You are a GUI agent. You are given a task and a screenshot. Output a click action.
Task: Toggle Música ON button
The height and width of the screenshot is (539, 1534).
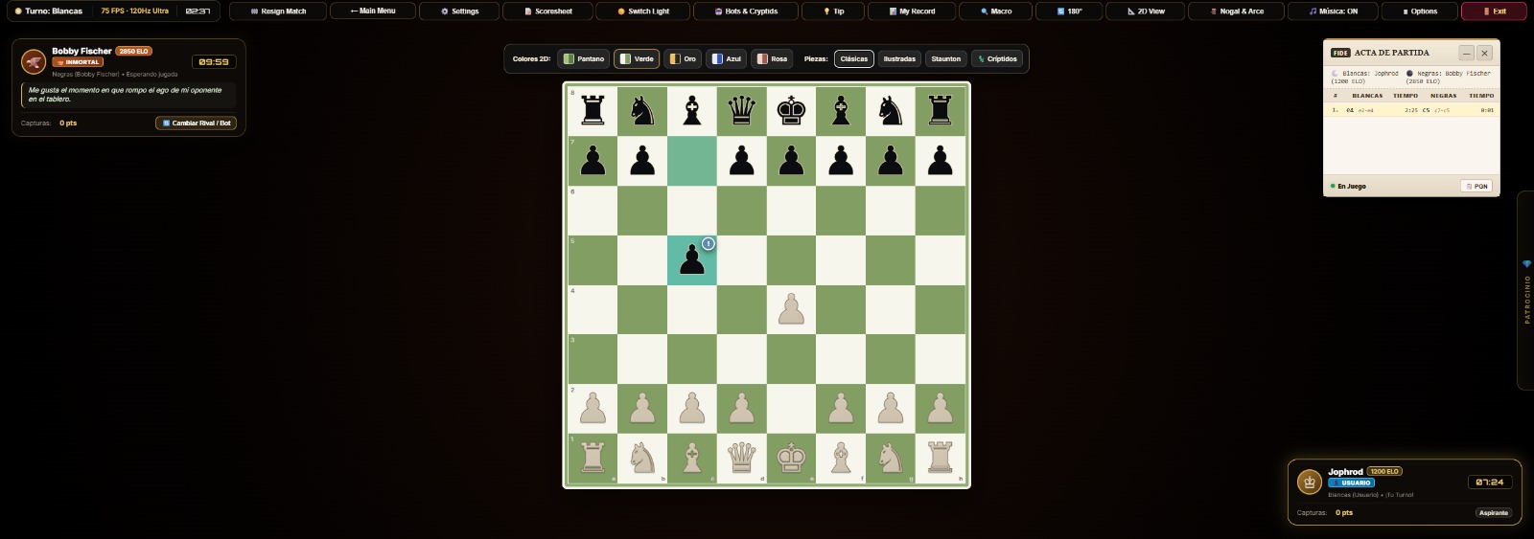pos(1333,11)
